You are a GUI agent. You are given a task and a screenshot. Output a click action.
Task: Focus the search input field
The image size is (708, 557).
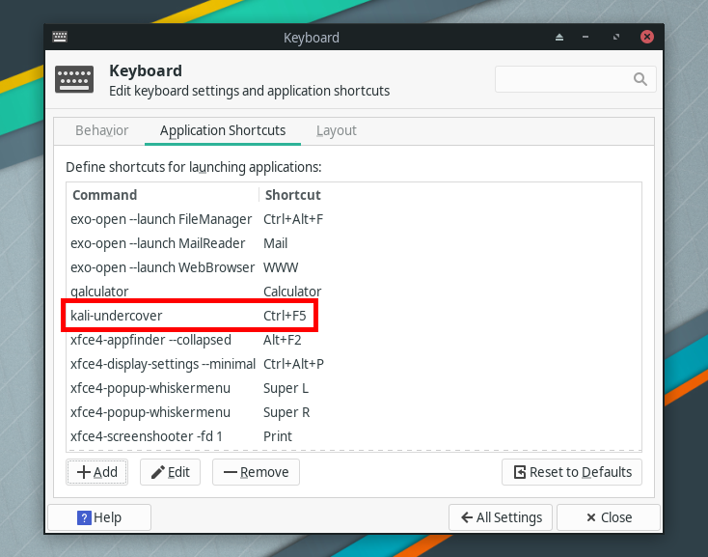[x=575, y=79]
